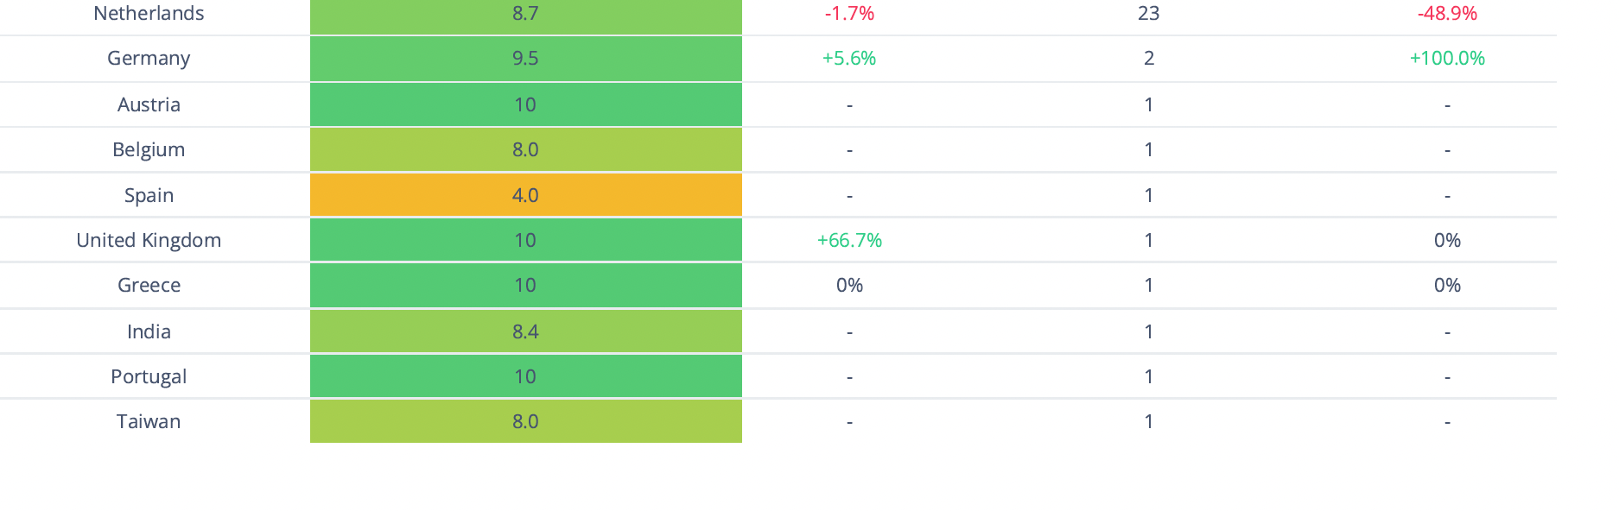Select India's 8.4 score cell
The height and width of the screenshot is (511, 1619).
(x=525, y=331)
